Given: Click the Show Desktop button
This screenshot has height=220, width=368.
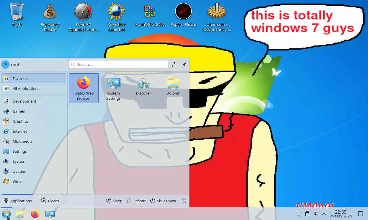Looking at the screenshot, I should (361, 214).
